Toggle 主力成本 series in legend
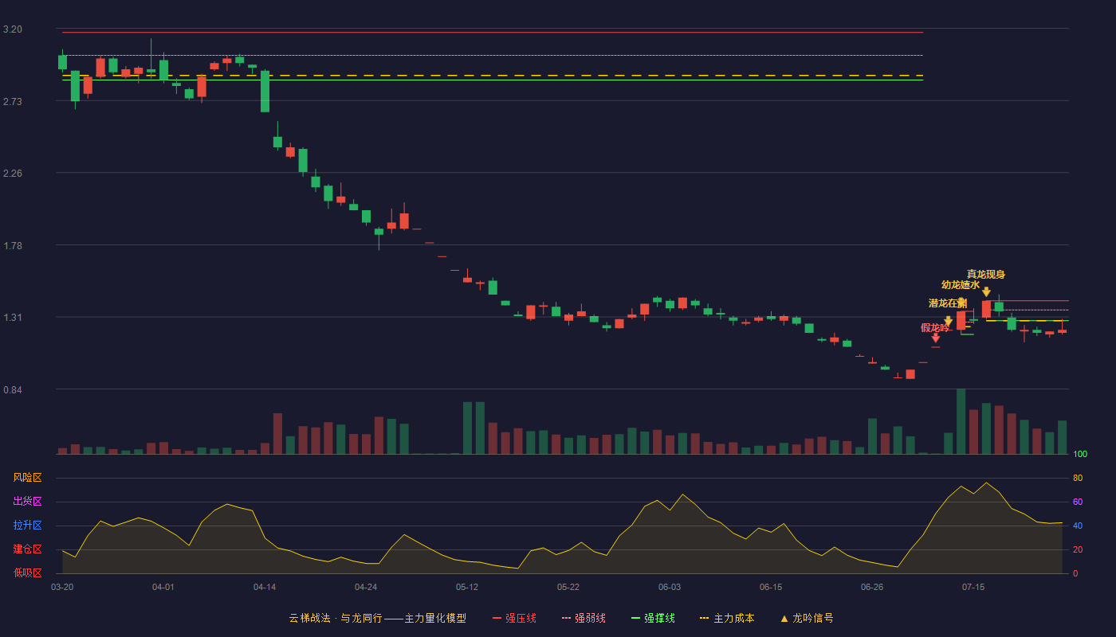 (x=733, y=618)
